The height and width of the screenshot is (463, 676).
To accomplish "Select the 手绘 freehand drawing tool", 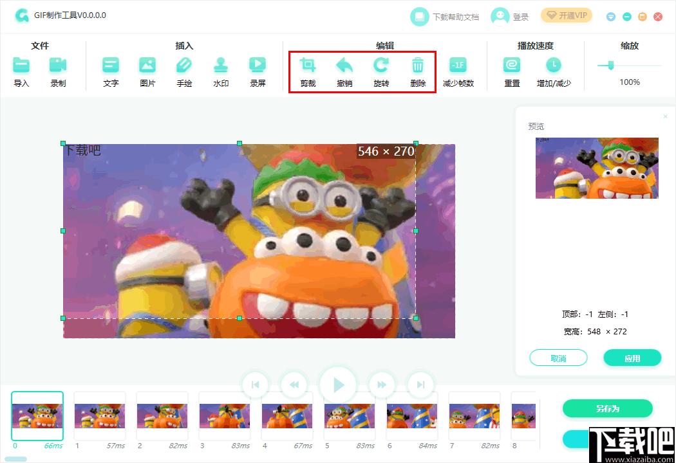I will pos(184,65).
